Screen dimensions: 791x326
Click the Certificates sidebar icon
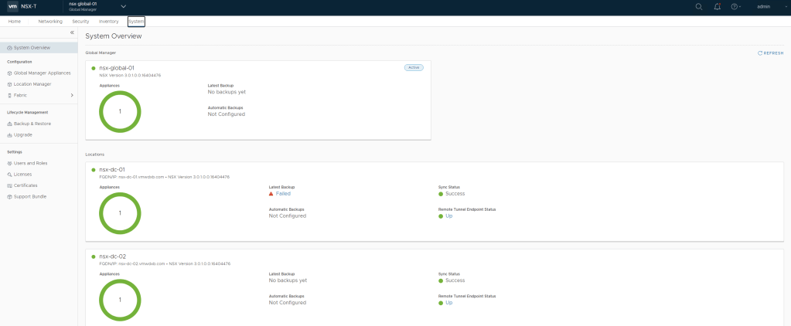pyautogui.click(x=9, y=185)
